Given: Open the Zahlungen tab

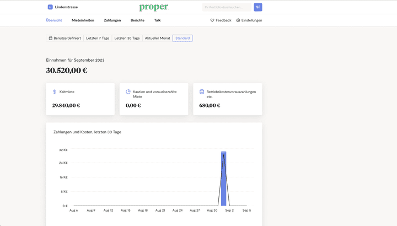Looking at the screenshot, I should click(x=112, y=20).
